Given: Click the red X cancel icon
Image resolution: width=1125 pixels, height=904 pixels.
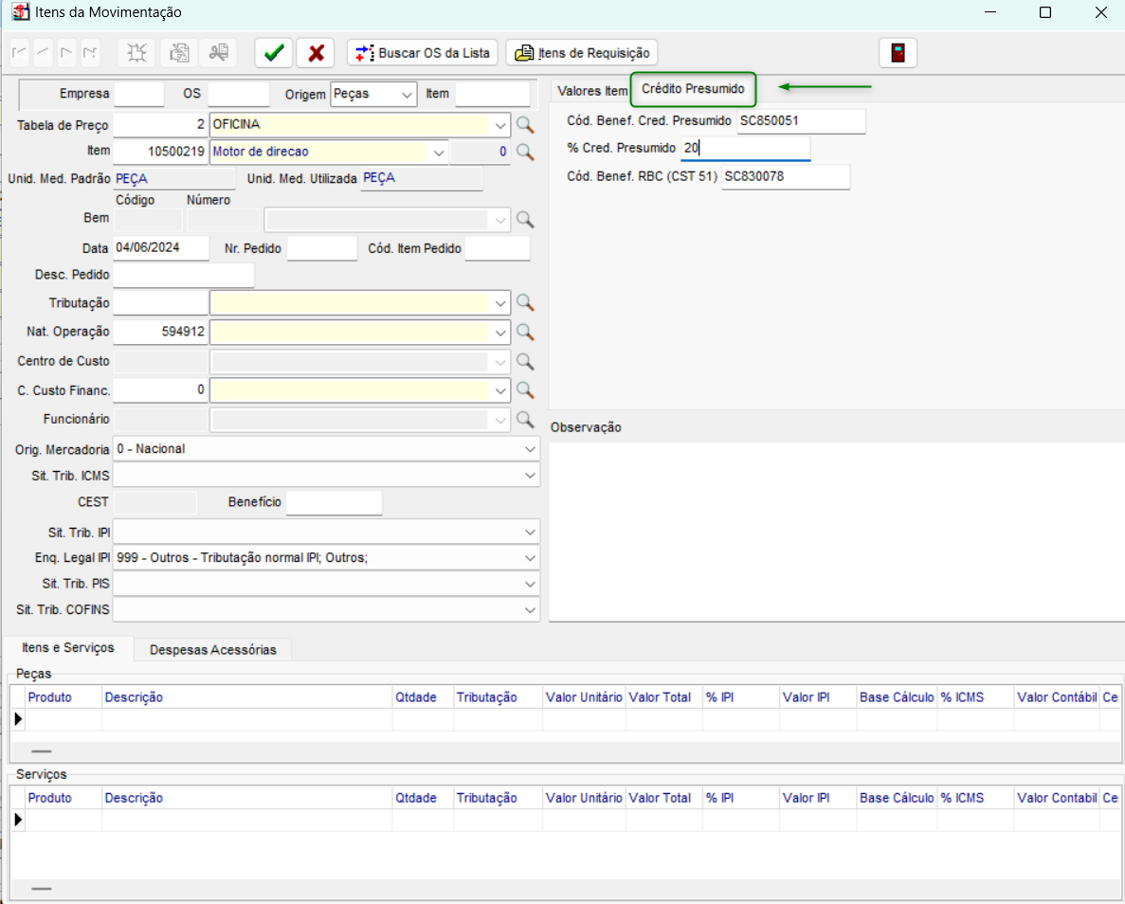Looking at the screenshot, I should point(316,53).
